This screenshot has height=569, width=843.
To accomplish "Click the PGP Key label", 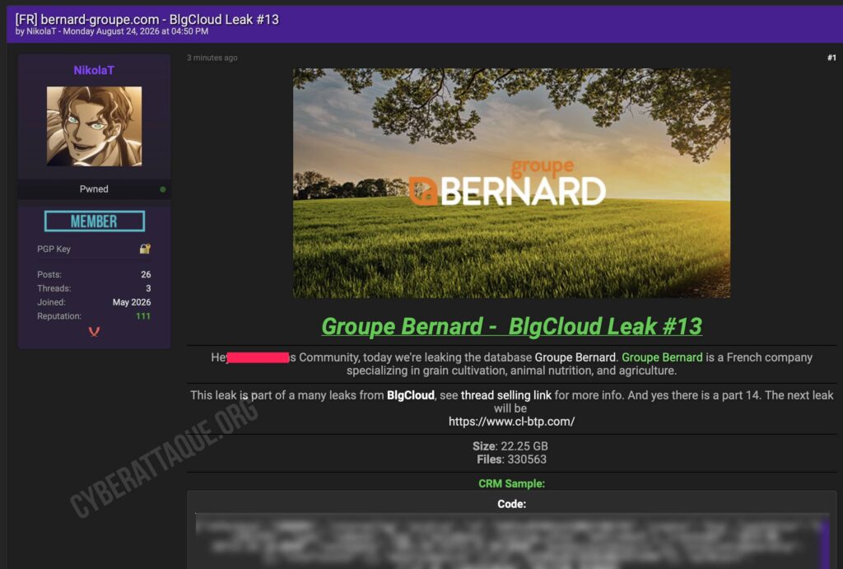I will pos(54,249).
